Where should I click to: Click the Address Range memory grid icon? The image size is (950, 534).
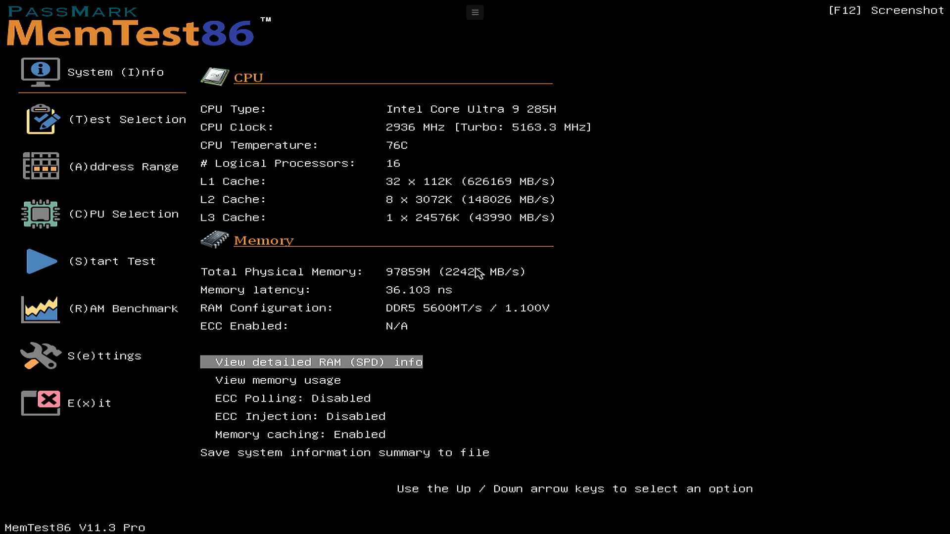pyautogui.click(x=41, y=166)
